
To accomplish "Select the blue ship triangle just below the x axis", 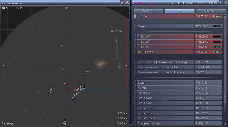I will point(62,70).
